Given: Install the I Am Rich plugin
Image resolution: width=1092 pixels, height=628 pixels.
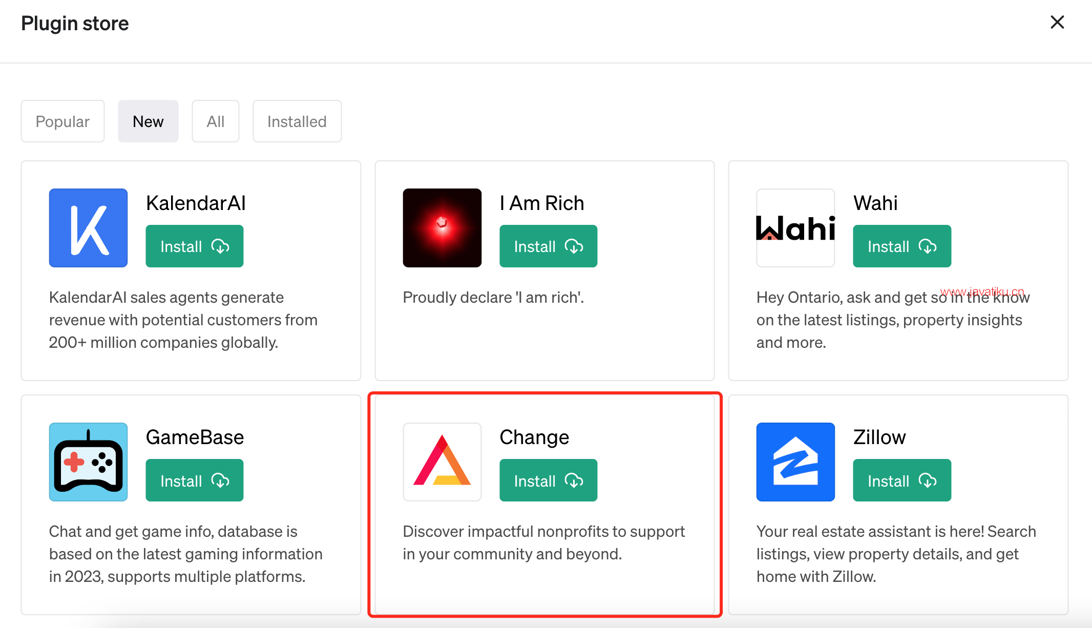Looking at the screenshot, I should point(548,246).
